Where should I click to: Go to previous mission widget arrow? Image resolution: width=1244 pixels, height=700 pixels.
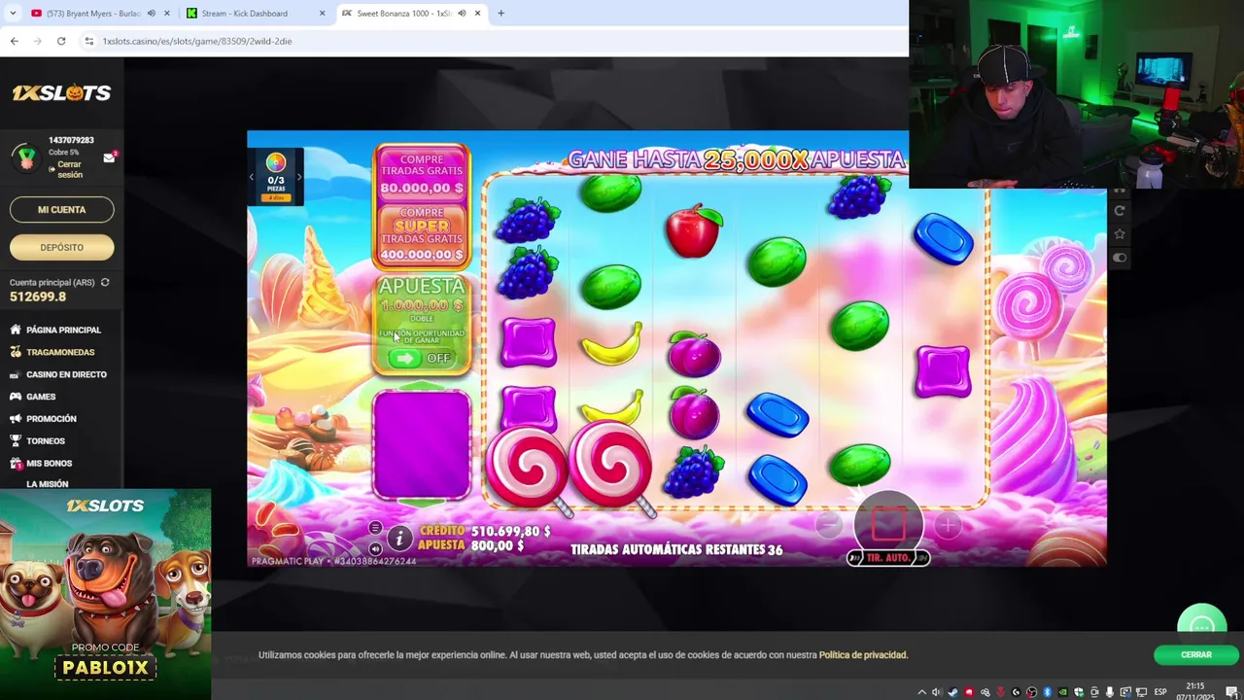[x=252, y=177]
